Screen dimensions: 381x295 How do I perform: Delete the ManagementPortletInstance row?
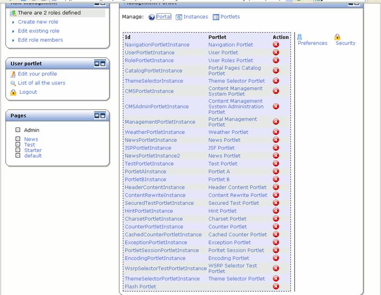[x=276, y=121]
